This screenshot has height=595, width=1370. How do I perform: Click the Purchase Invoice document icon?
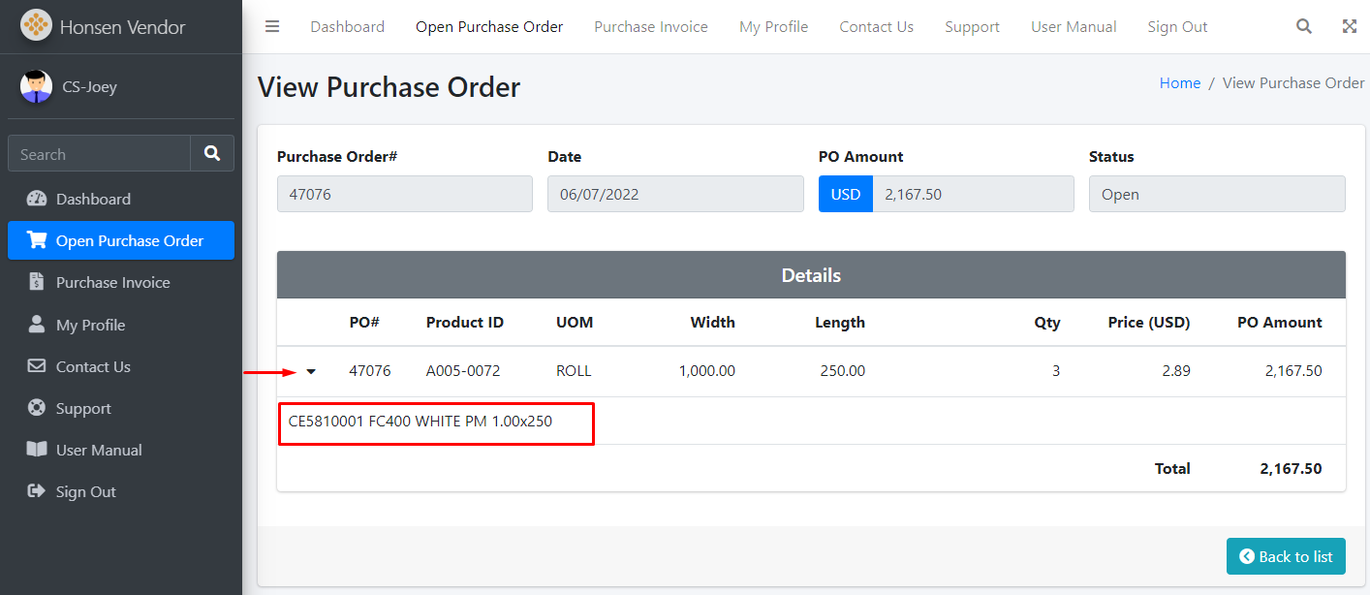pos(37,282)
